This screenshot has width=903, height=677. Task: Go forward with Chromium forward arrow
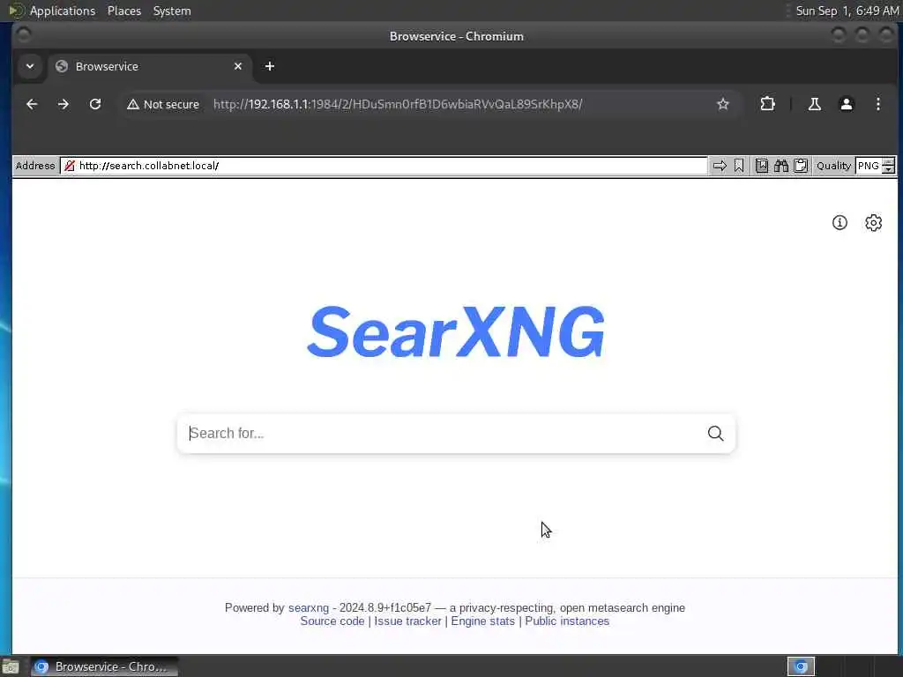point(63,104)
